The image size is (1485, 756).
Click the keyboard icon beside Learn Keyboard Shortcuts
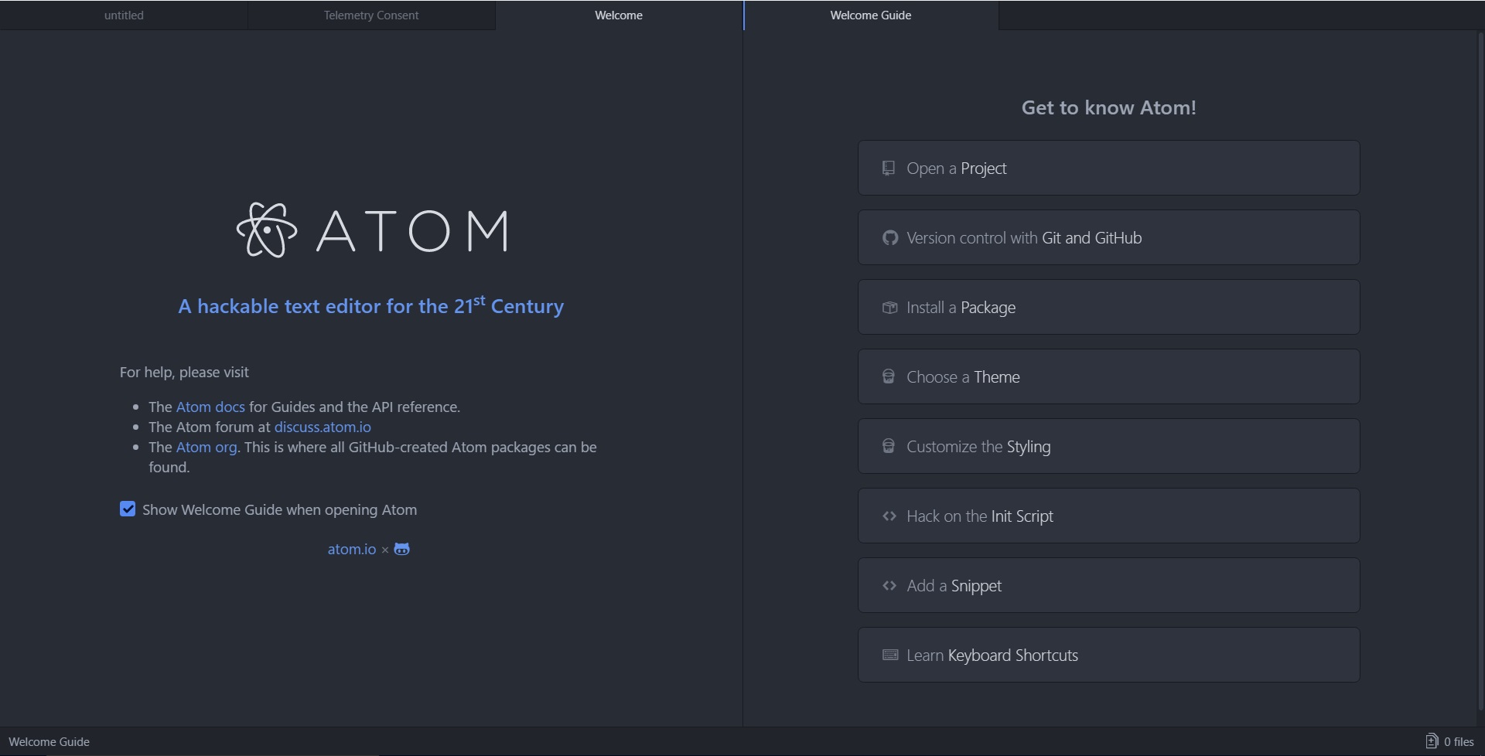click(x=890, y=655)
